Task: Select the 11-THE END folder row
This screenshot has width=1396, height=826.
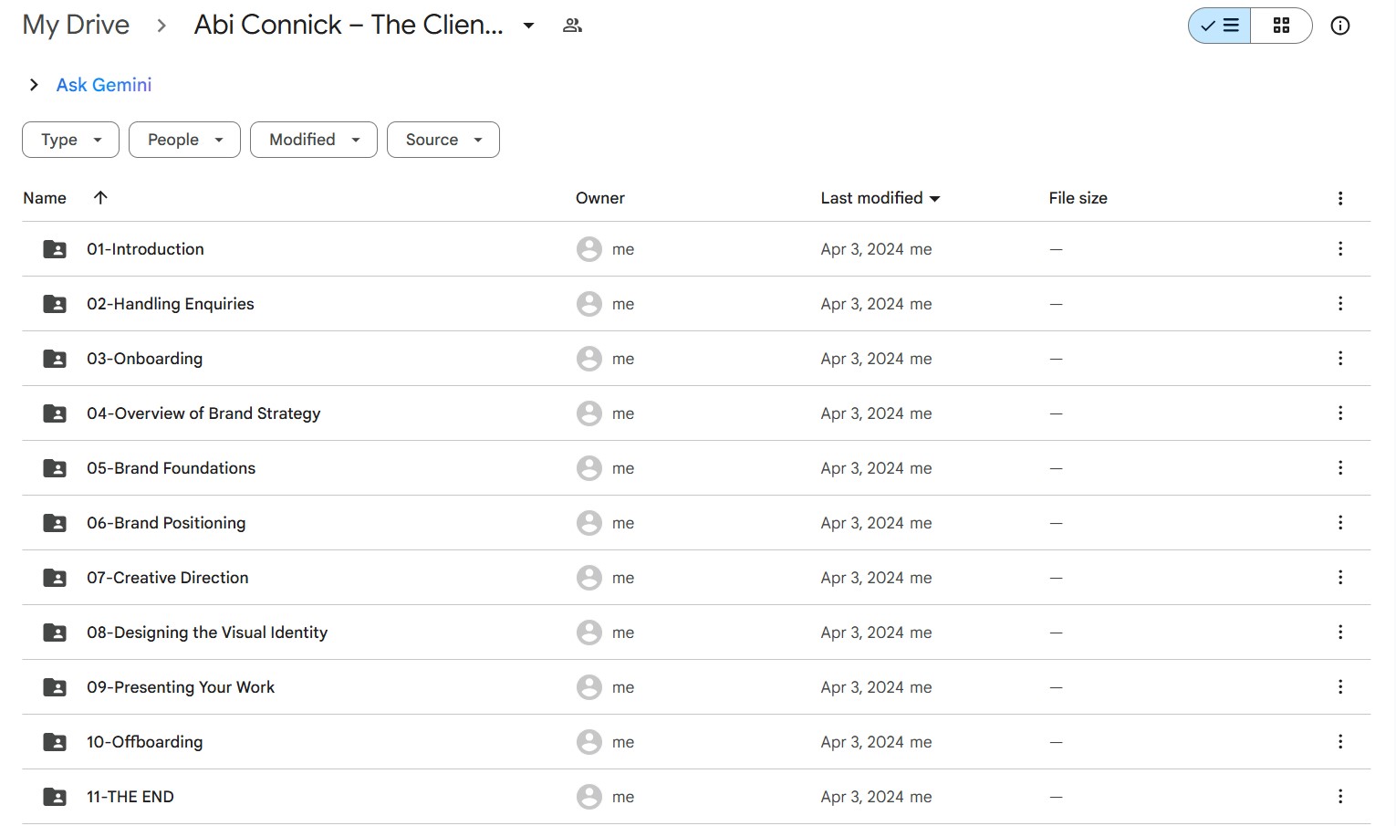Action: 365,797
